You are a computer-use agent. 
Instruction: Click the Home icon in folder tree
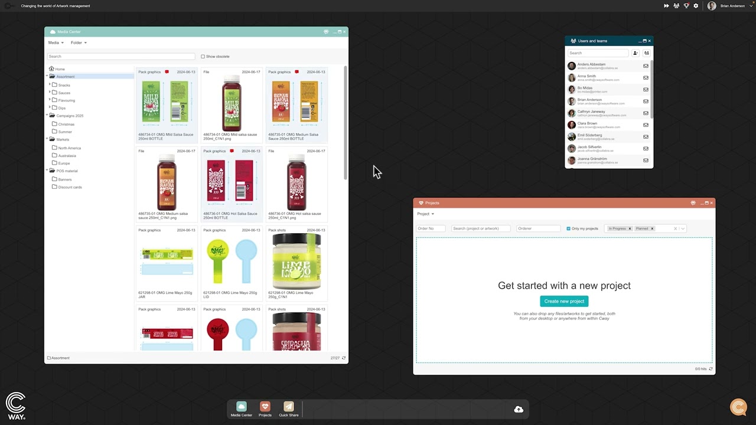click(x=51, y=69)
